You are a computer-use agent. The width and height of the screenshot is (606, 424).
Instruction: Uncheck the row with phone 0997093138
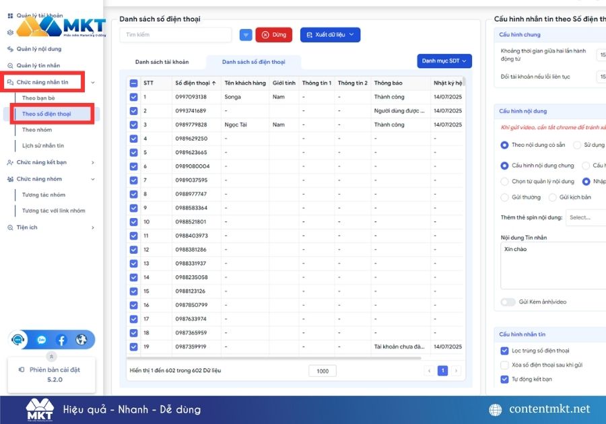click(133, 97)
